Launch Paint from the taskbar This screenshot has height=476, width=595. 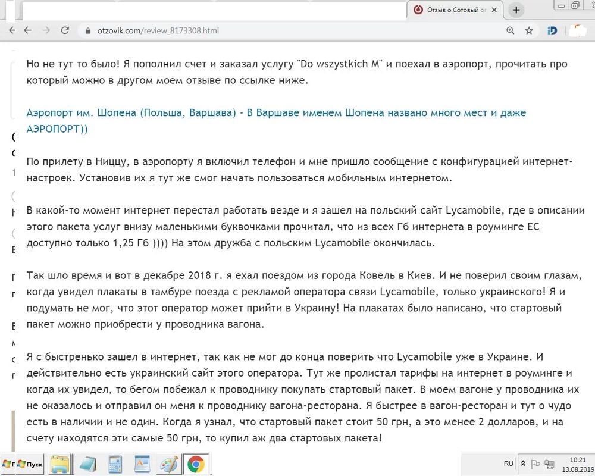[169, 464]
